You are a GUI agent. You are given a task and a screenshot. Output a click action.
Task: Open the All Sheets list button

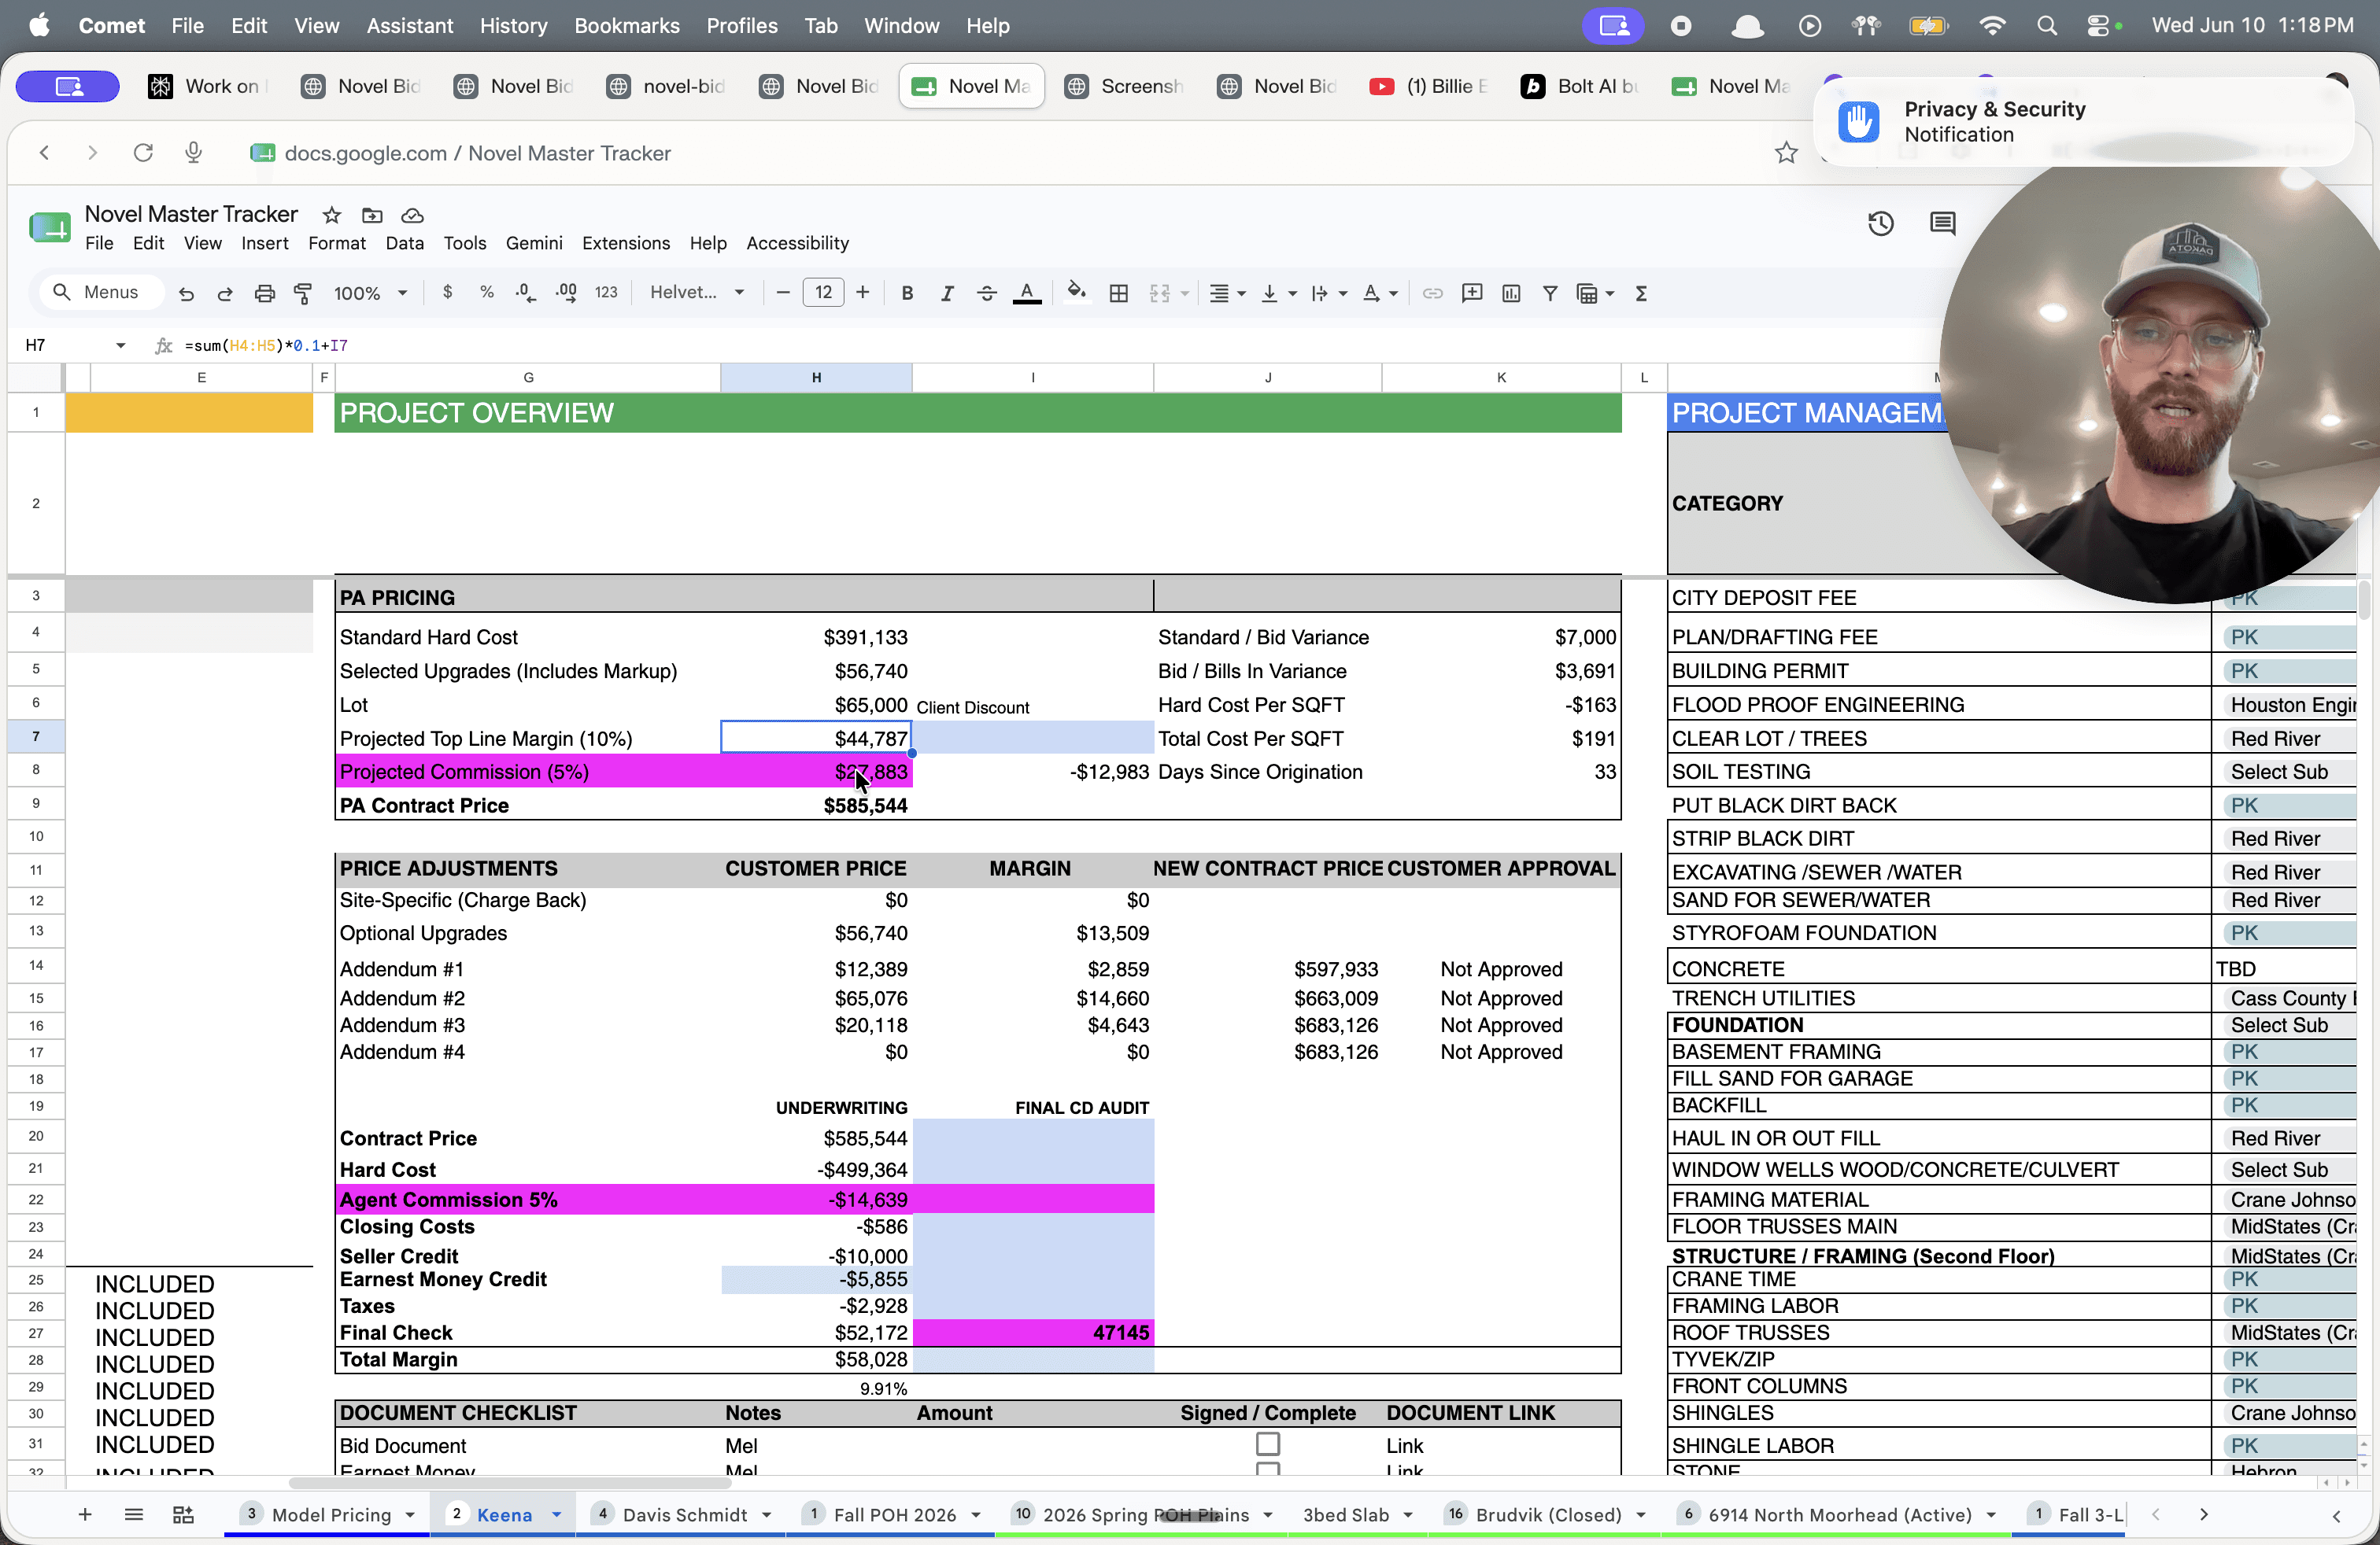[133, 1514]
